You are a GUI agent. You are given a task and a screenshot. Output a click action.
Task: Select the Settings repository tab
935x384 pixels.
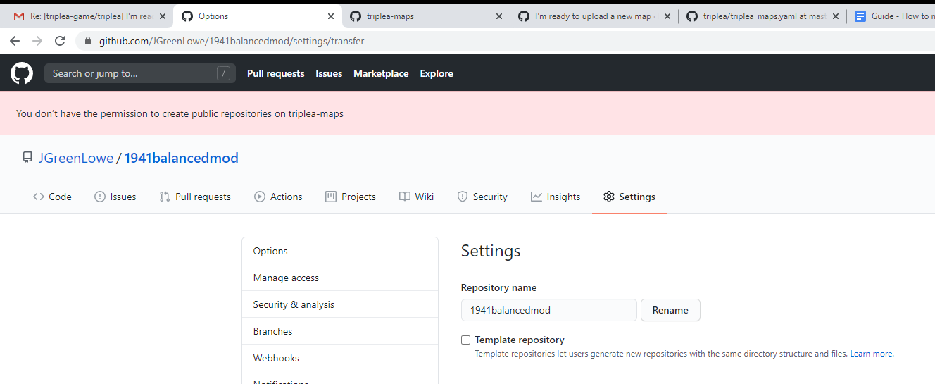coord(629,197)
